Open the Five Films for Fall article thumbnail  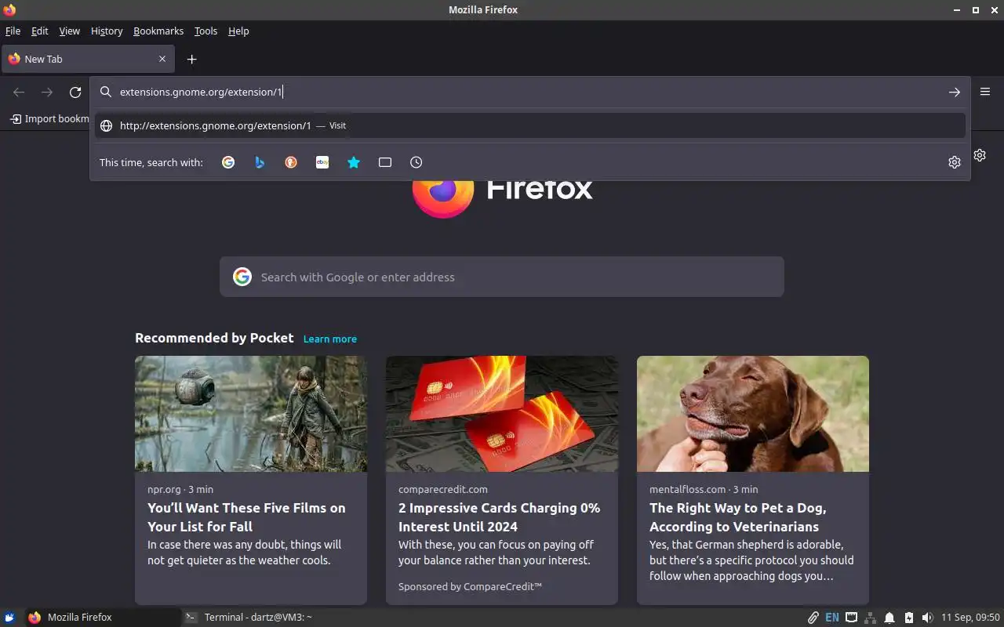click(251, 414)
